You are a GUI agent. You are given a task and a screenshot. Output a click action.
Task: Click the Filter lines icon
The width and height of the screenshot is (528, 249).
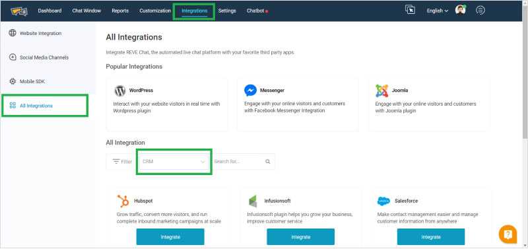116,161
